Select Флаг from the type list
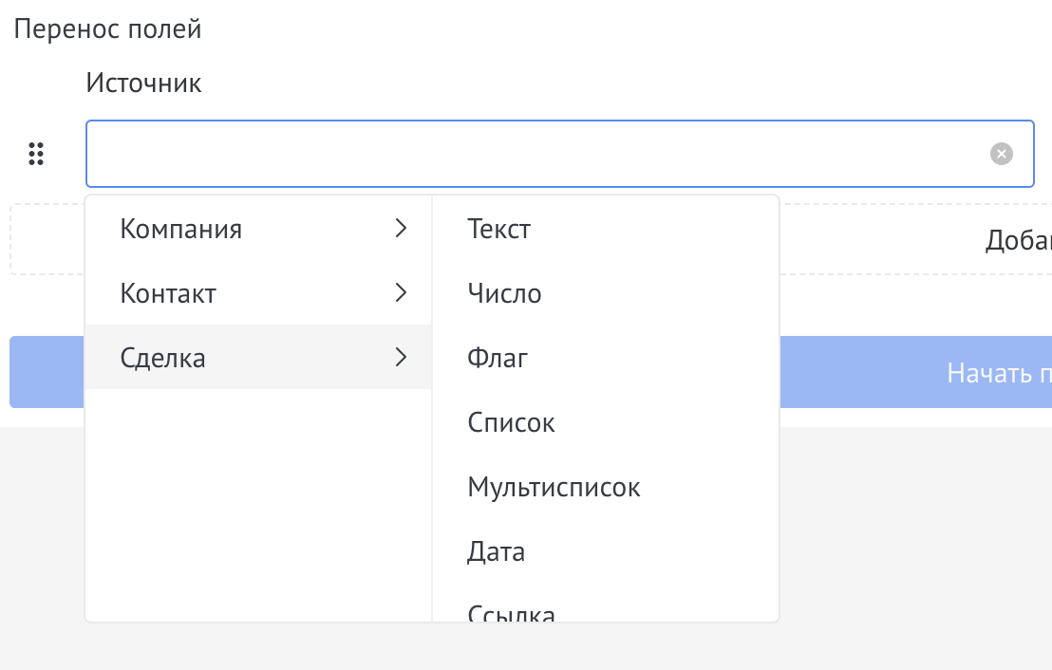Viewport: 1052px width, 670px height. tap(497, 357)
